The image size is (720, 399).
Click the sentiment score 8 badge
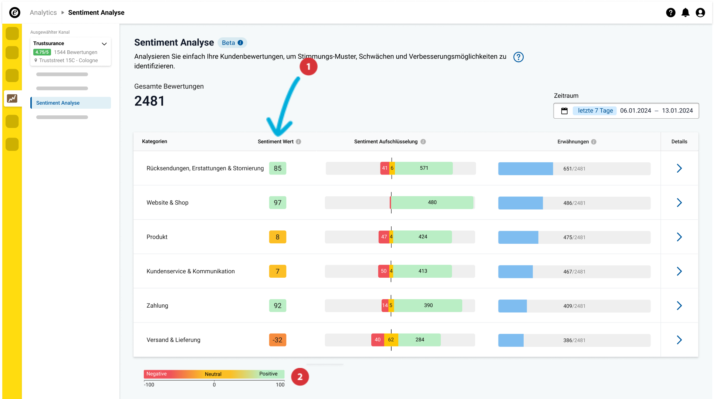pos(277,237)
